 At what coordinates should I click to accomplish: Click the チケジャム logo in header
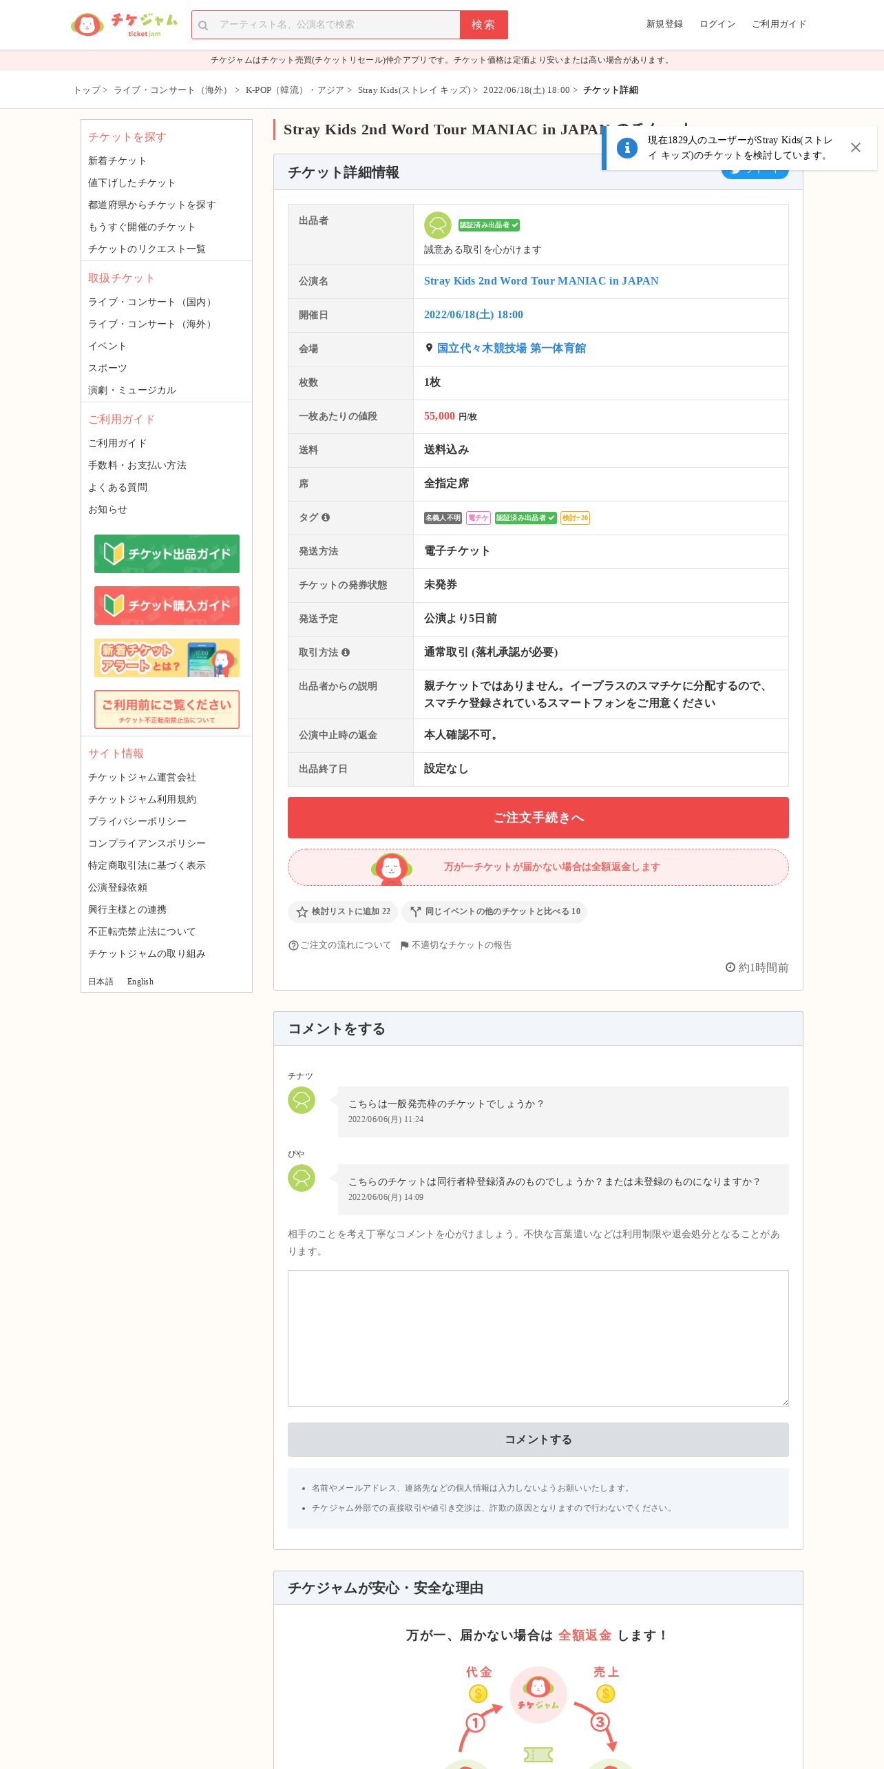[124, 25]
